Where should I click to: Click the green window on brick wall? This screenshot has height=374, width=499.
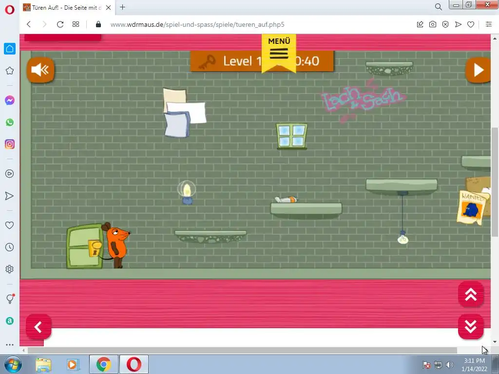292,136
